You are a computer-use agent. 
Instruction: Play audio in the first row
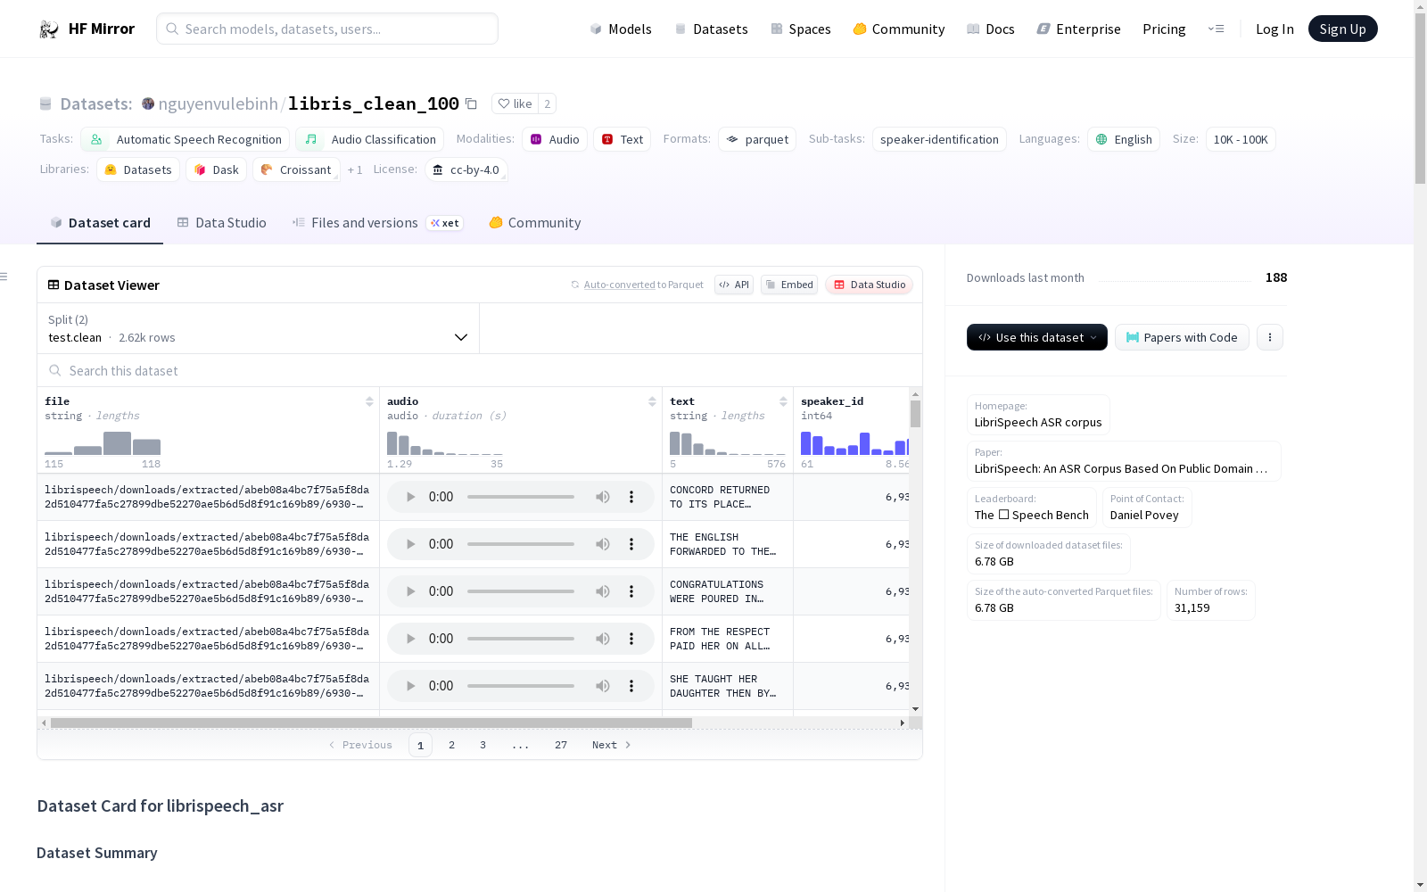(410, 497)
